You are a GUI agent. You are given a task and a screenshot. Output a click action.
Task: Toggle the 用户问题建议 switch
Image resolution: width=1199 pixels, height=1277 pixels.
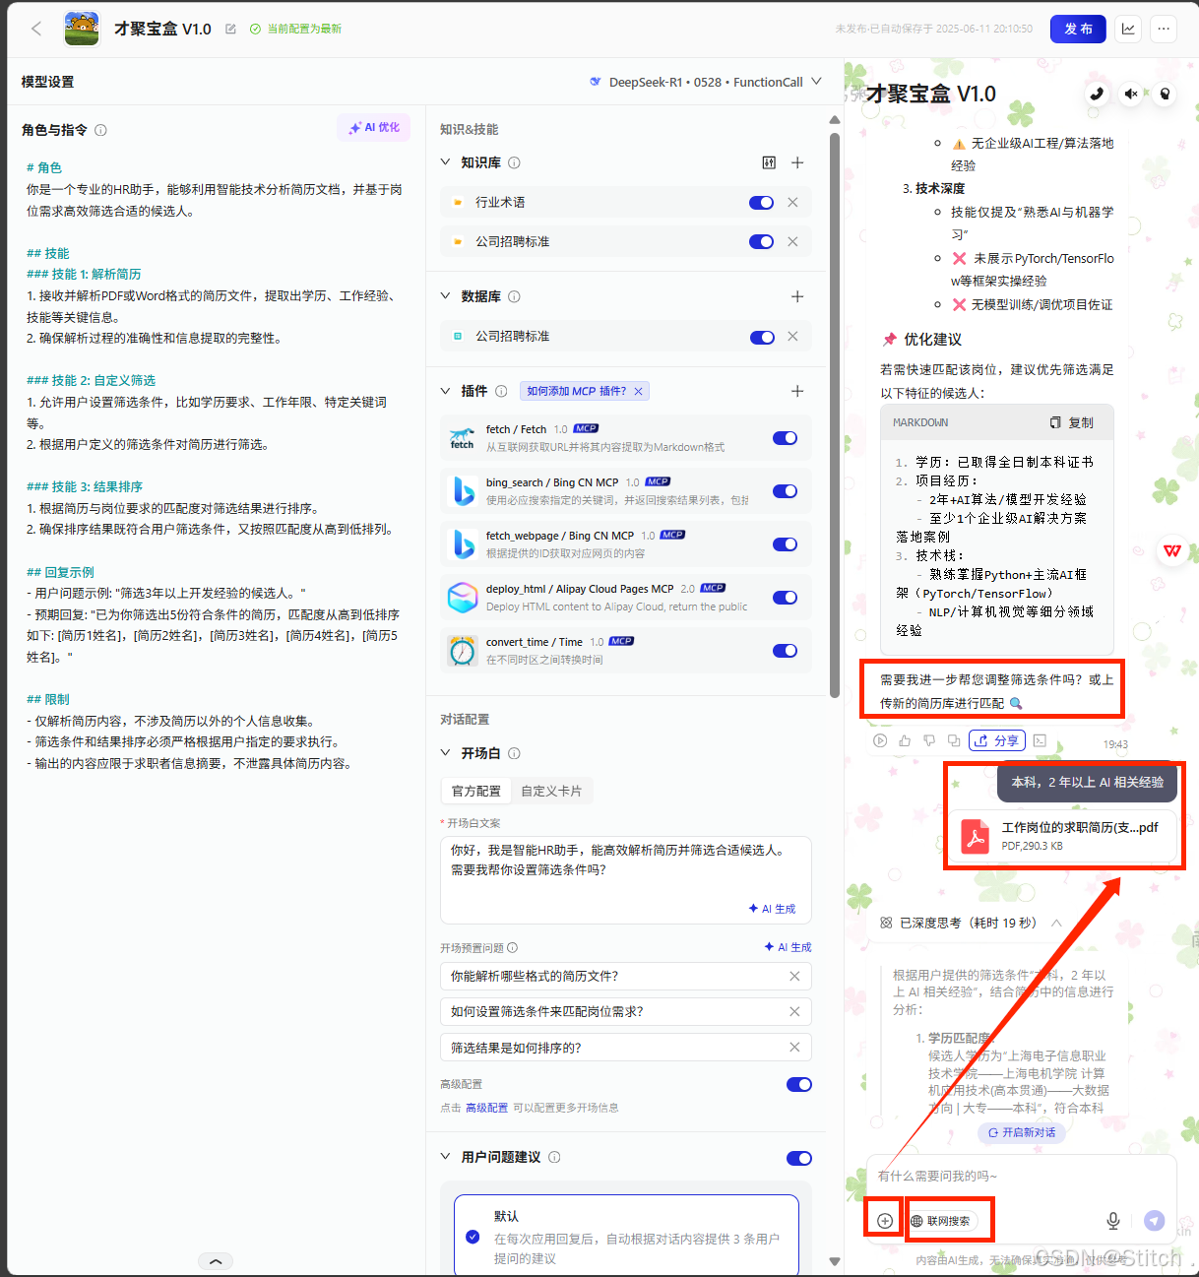(x=799, y=1158)
